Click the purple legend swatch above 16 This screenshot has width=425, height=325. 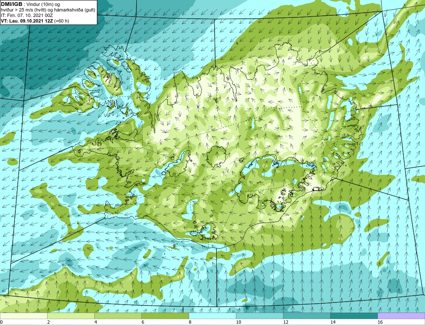401,316
